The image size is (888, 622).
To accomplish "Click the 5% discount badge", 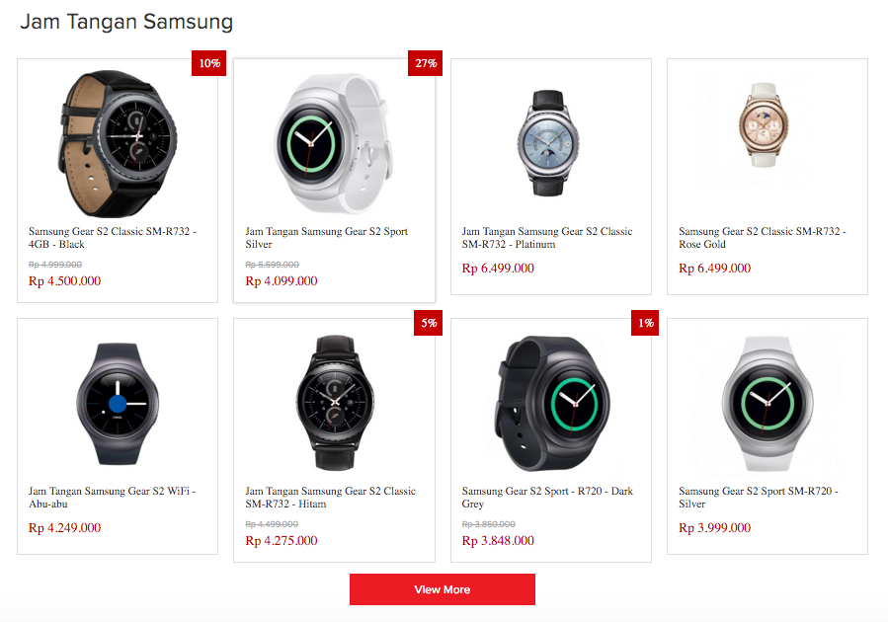I will coord(428,323).
